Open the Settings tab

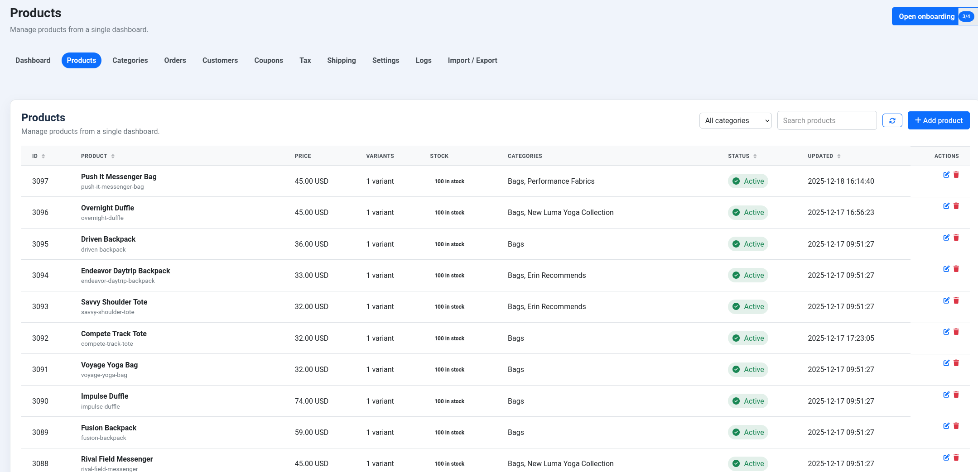[386, 60]
